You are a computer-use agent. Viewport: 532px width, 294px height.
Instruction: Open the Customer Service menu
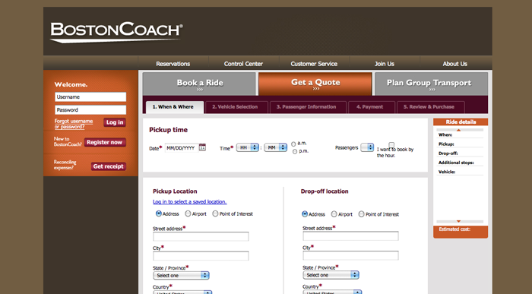pos(314,64)
